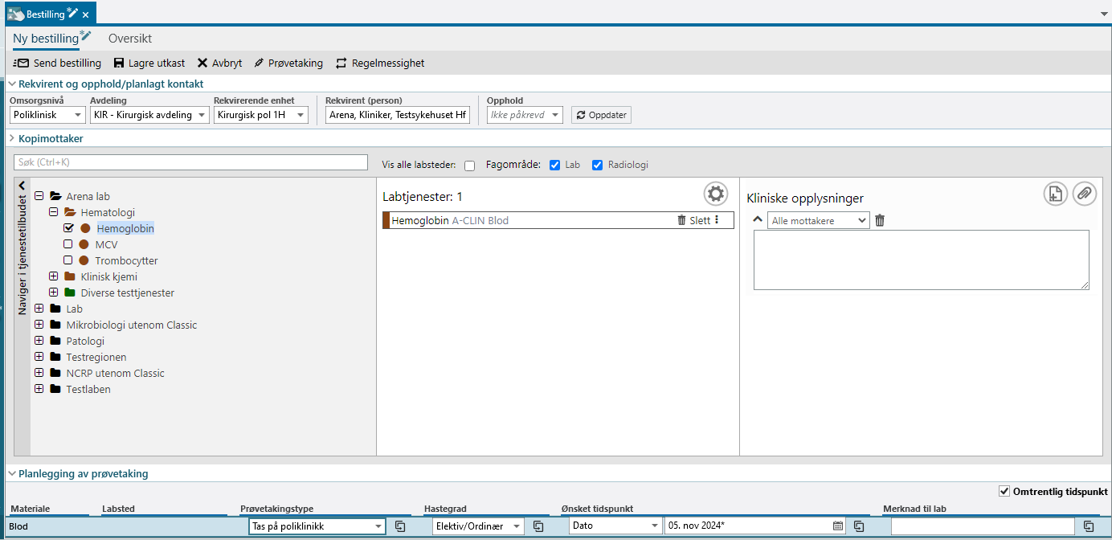This screenshot has height=540, width=1112.
Task: Click the Søk search input field
Action: pos(190,162)
